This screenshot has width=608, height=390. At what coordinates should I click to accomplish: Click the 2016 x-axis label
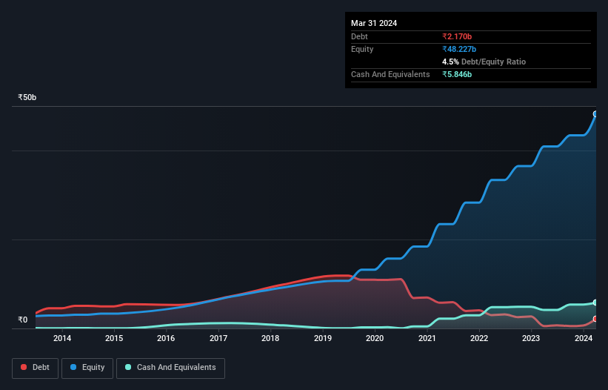pos(166,338)
